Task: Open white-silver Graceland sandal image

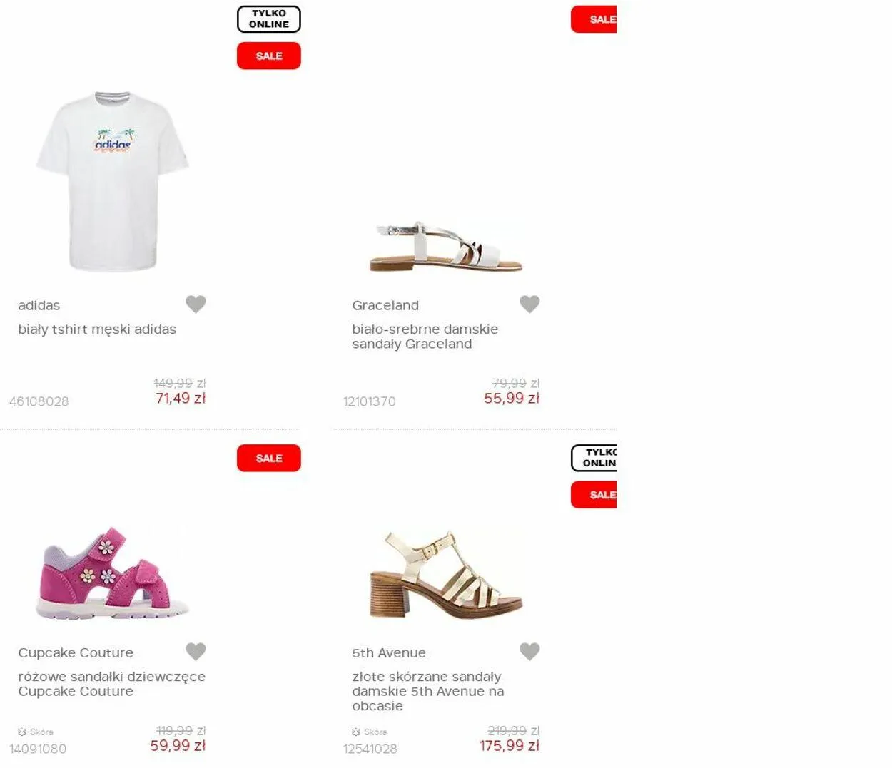Action: 446,247
